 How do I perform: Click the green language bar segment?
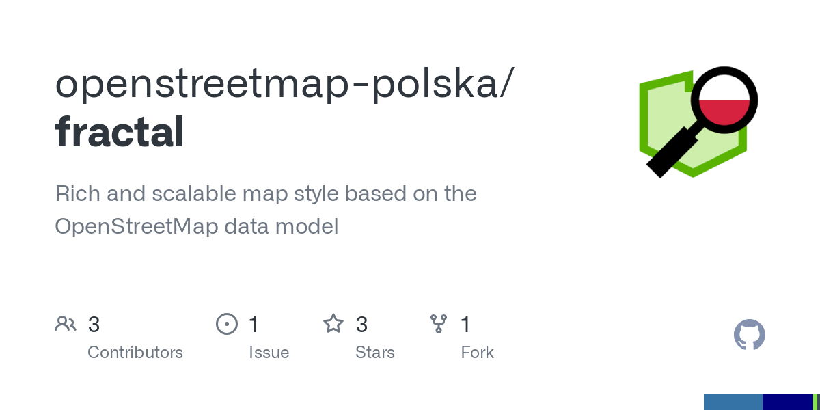816,402
